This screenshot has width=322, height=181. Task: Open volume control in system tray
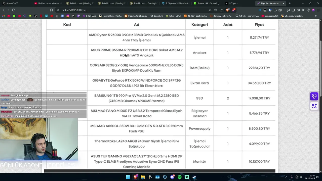click(301, 177)
